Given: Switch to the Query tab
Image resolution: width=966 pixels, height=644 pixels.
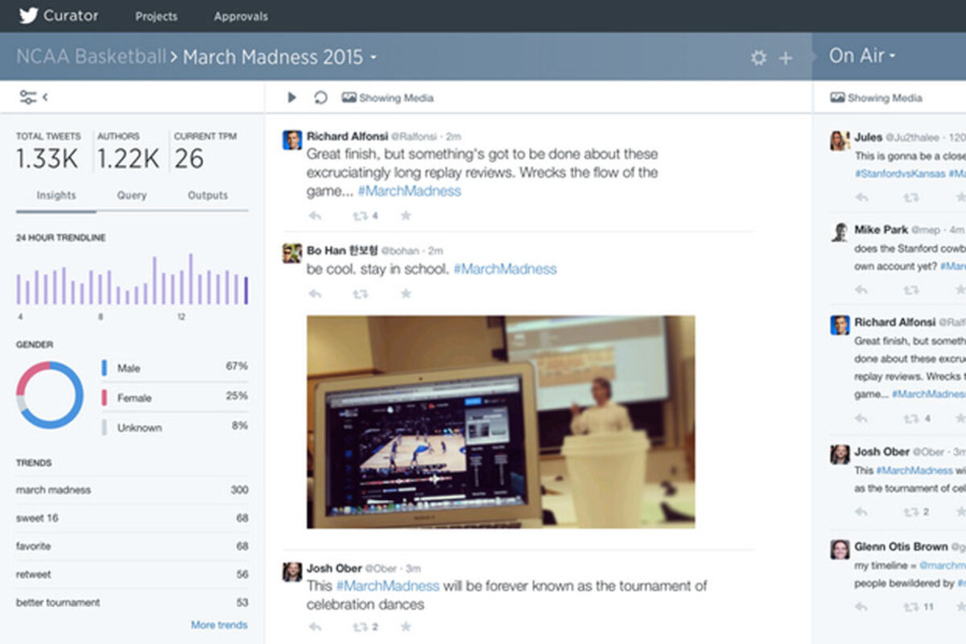Looking at the screenshot, I should coord(132,196).
